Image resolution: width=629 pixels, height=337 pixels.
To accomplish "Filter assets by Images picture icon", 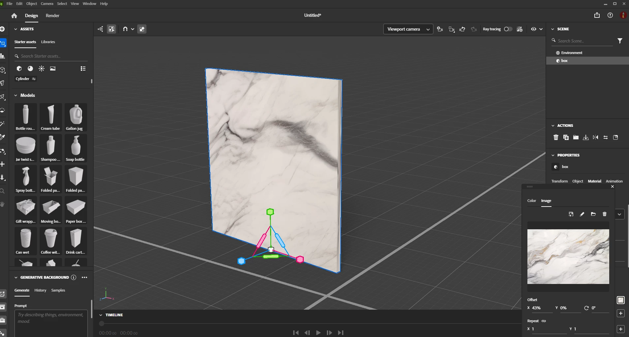I will pyautogui.click(x=53, y=69).
